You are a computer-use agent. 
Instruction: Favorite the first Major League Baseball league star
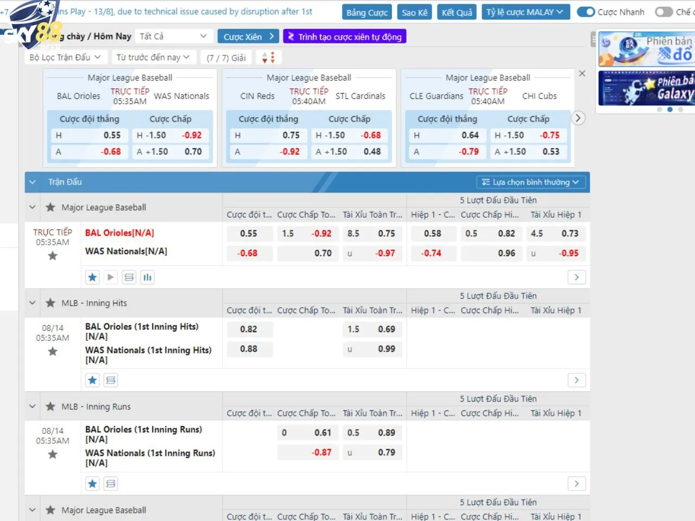click(50, 207)
